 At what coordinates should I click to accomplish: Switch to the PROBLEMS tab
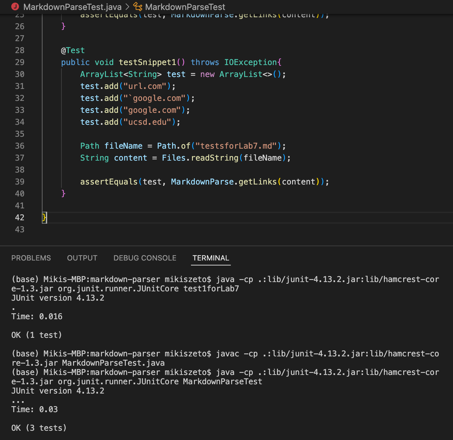[x=31, y=258]
